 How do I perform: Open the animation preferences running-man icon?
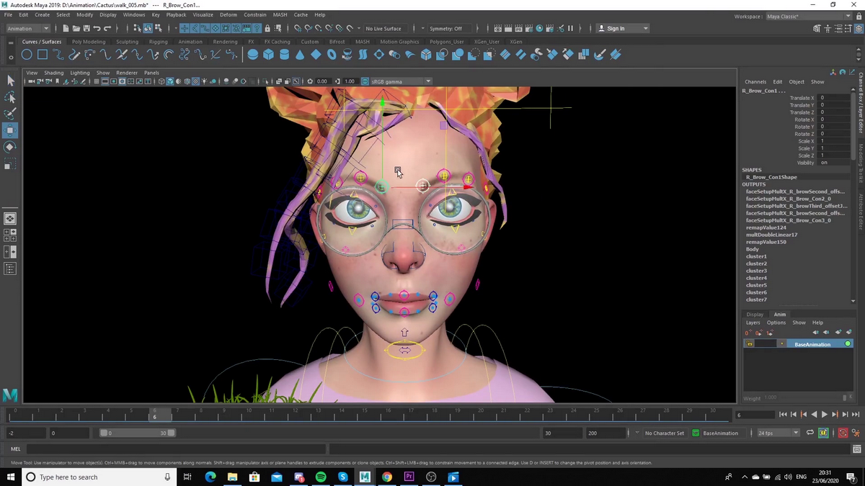click(x=856, y=433)
